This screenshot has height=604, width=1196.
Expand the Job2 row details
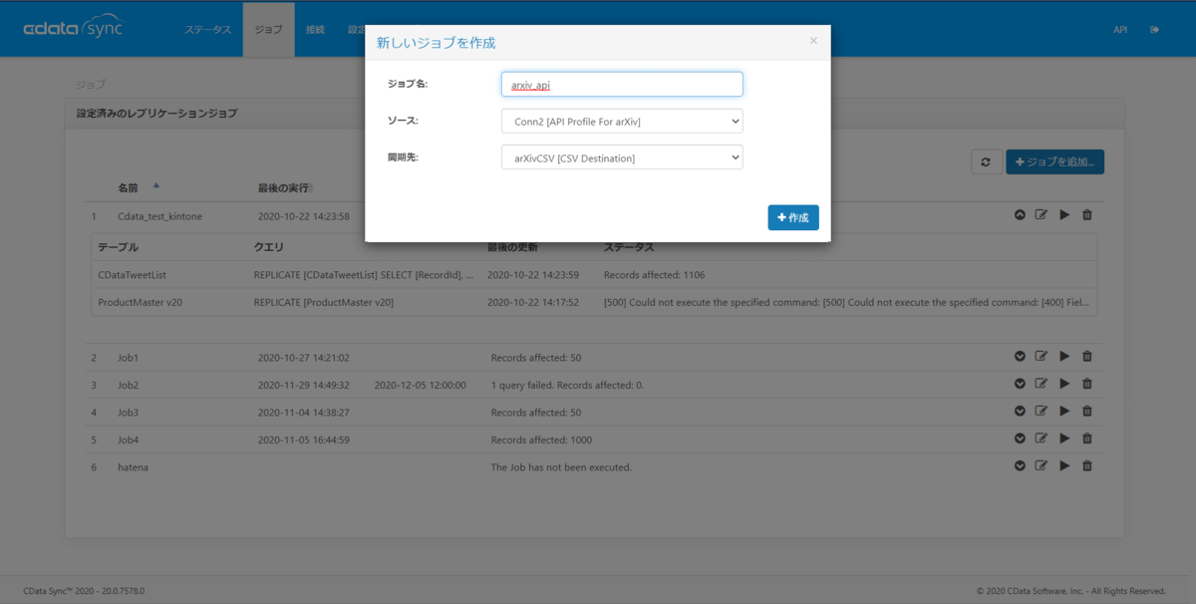tap(1020, 384)
